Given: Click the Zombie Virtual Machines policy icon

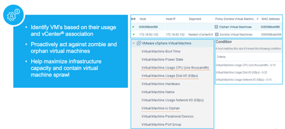Looking at the screenshot, I should [x=217, y=34].
